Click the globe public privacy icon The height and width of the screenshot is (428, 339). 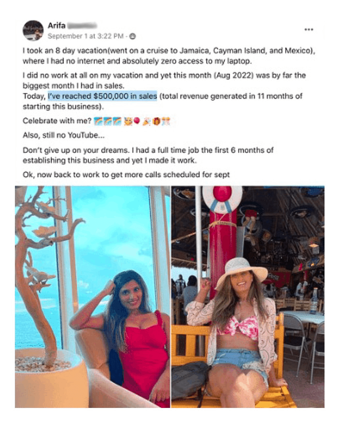click(132, 36)
